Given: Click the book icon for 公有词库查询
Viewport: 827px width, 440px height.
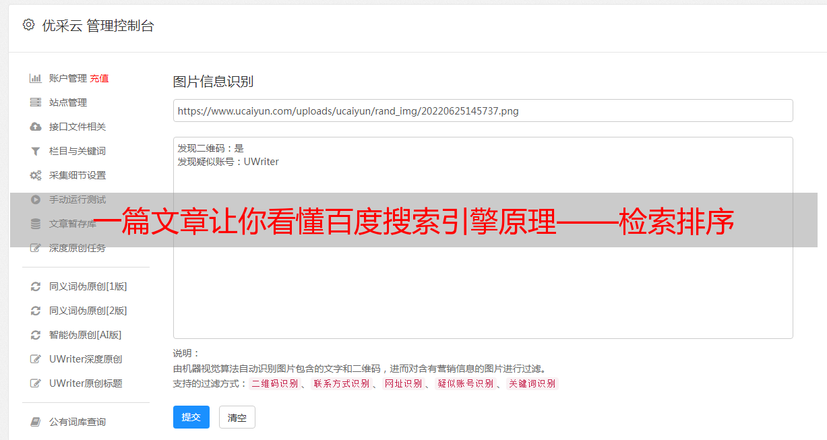Looking at the screenshot, I should [36, 422].
